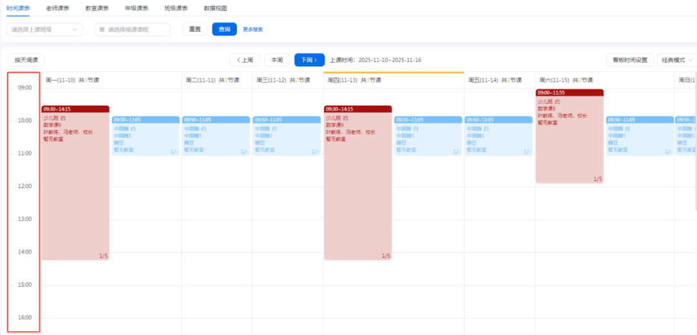The height and width of the screenshot is (335, 697).
Task: Advance to next week with 下周
Action: pos(309,60)
